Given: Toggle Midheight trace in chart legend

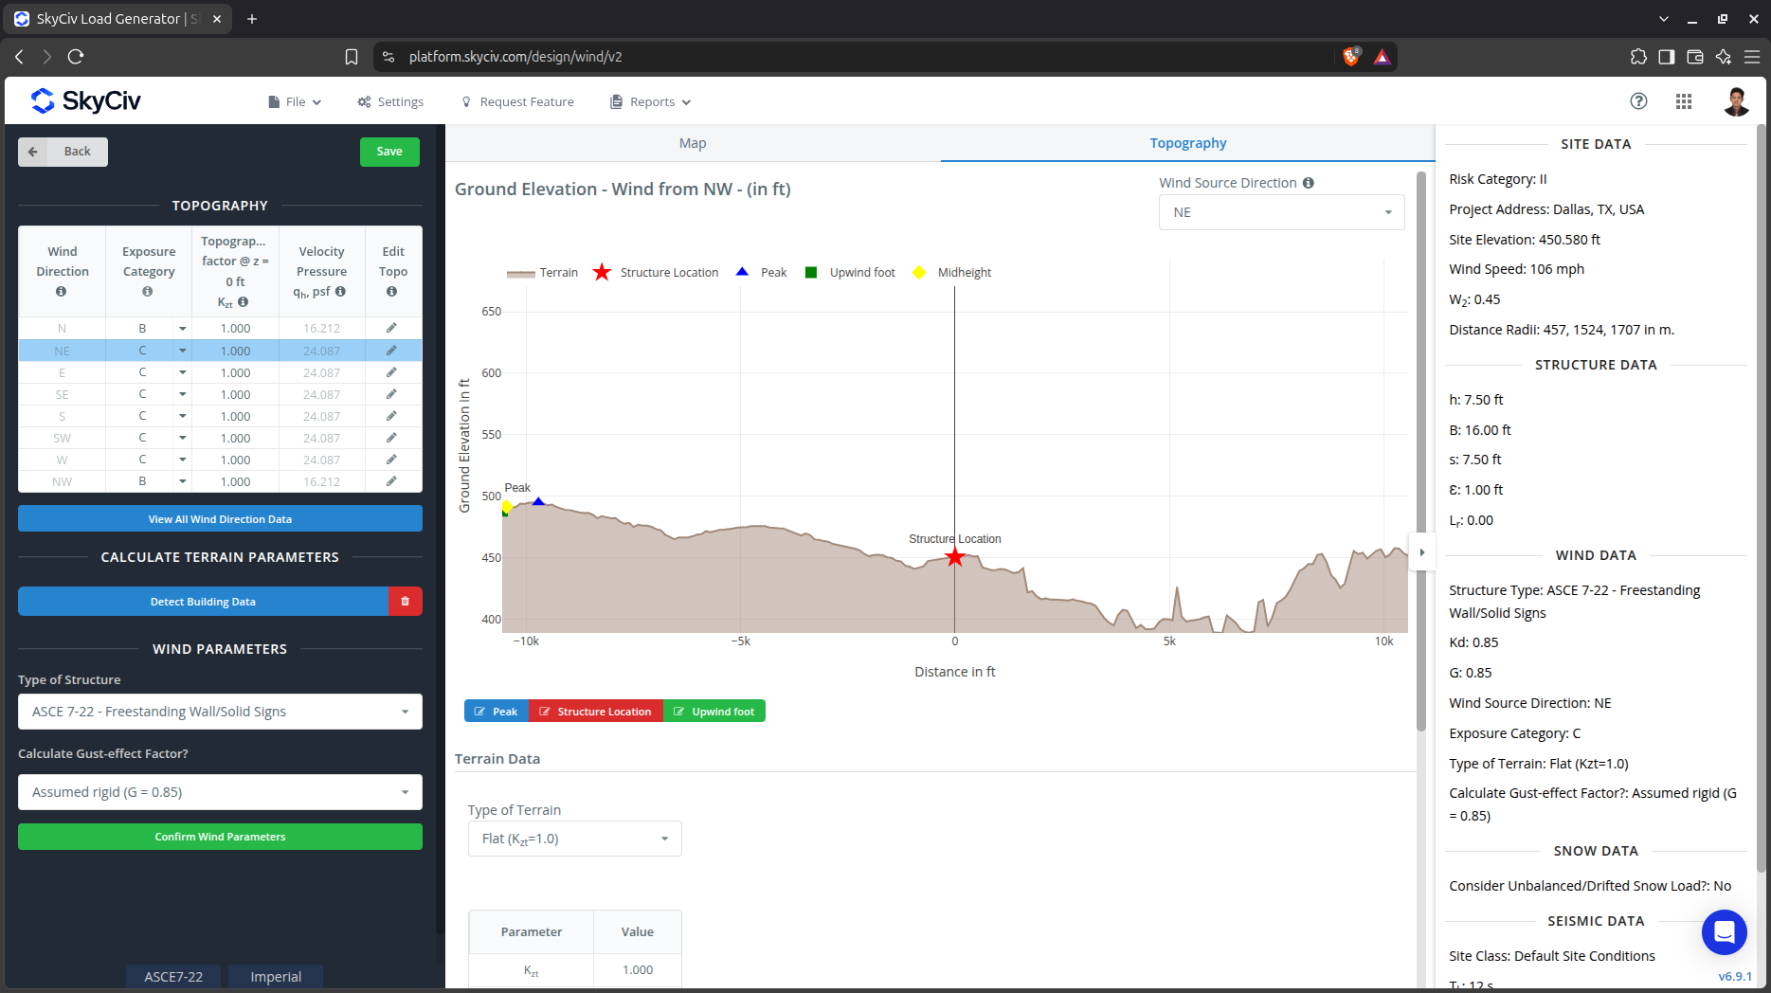Looking at the screenshot, I should coord(952,273).
